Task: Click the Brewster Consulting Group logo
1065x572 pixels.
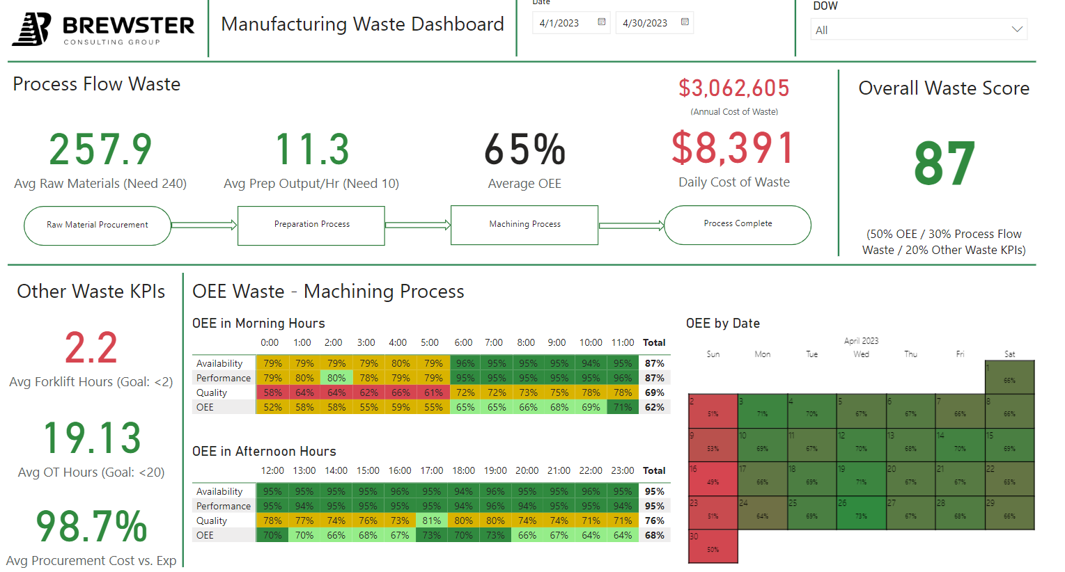Action: pyautogui.click(x=103, y=28)
